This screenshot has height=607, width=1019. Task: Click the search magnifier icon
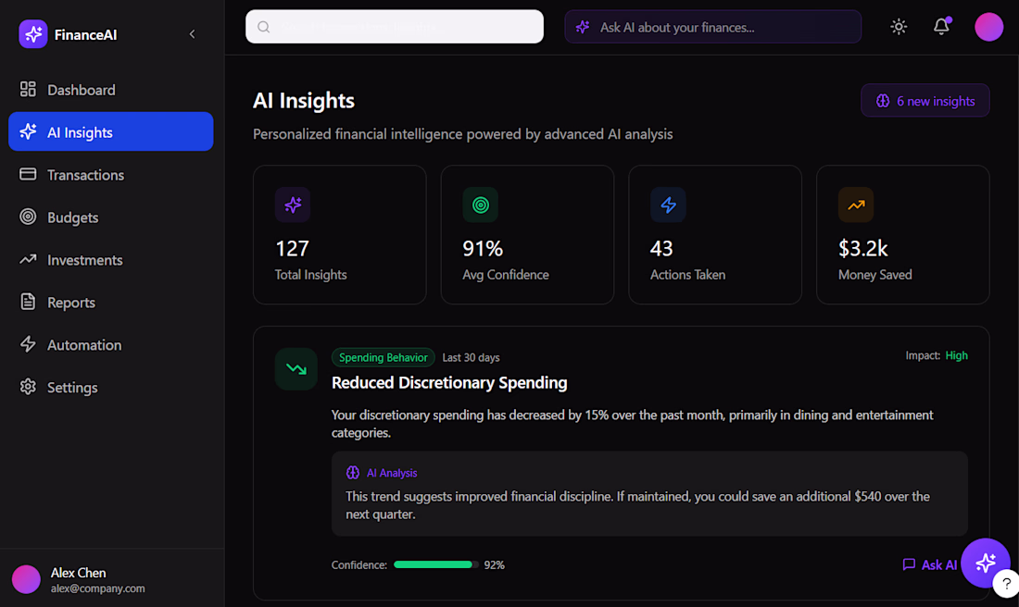[x=263, y=27]
